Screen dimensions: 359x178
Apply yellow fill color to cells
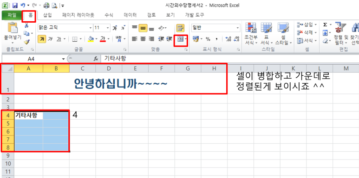coord(91,39)
